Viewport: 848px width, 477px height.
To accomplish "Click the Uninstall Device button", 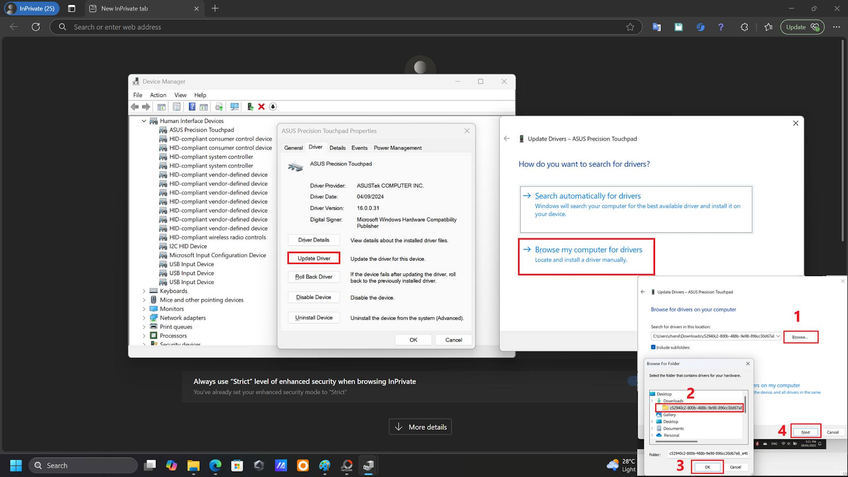I will [x=314, y=317].
